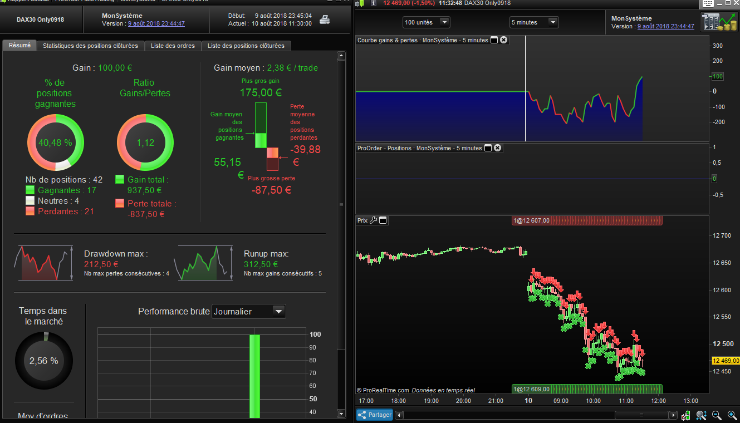740x423 pixels.
Task: Click the version link in report header
Action: point(156,24)
